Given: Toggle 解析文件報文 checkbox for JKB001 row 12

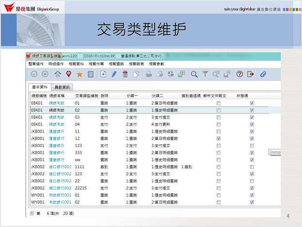Looking at the screenshot, I should (x=219, y=139).
